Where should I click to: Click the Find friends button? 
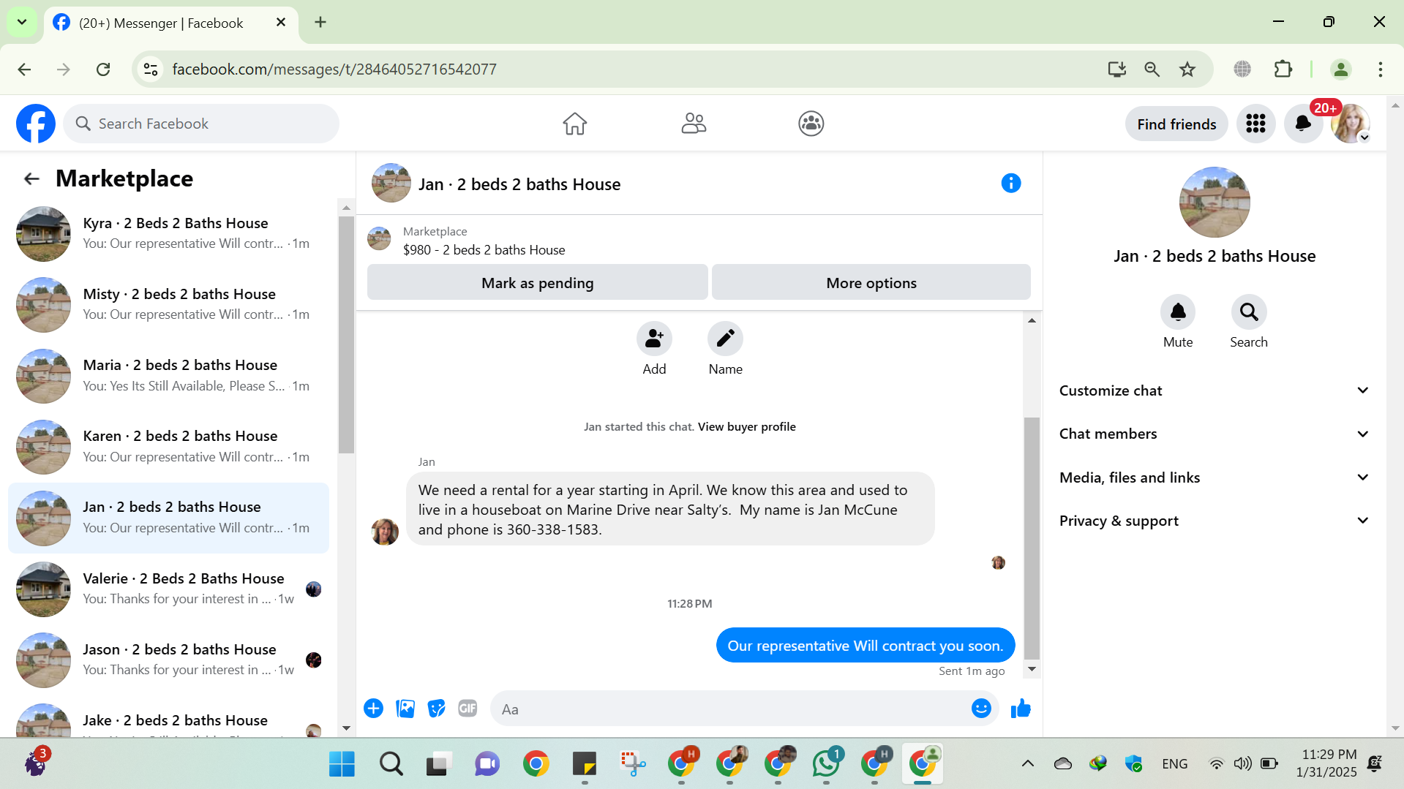[x=1176, y=124]
